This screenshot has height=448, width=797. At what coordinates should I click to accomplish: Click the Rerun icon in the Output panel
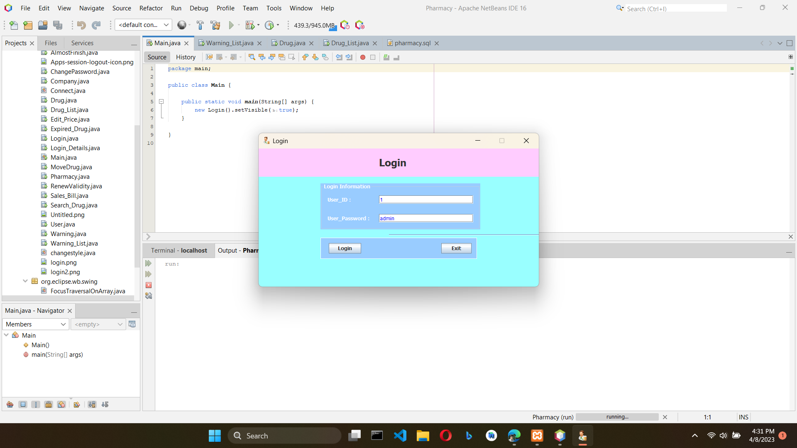(x=149, y=263)
